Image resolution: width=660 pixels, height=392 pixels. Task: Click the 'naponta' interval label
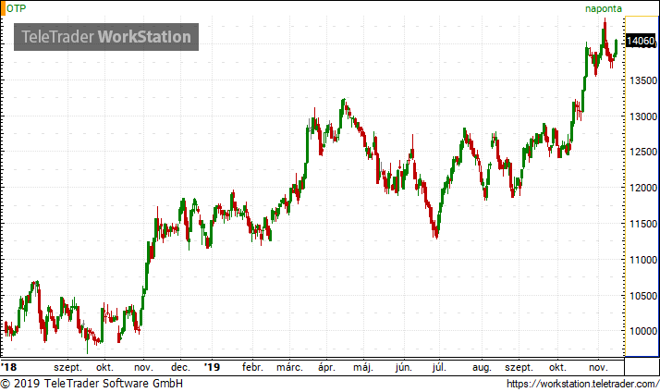604,9
